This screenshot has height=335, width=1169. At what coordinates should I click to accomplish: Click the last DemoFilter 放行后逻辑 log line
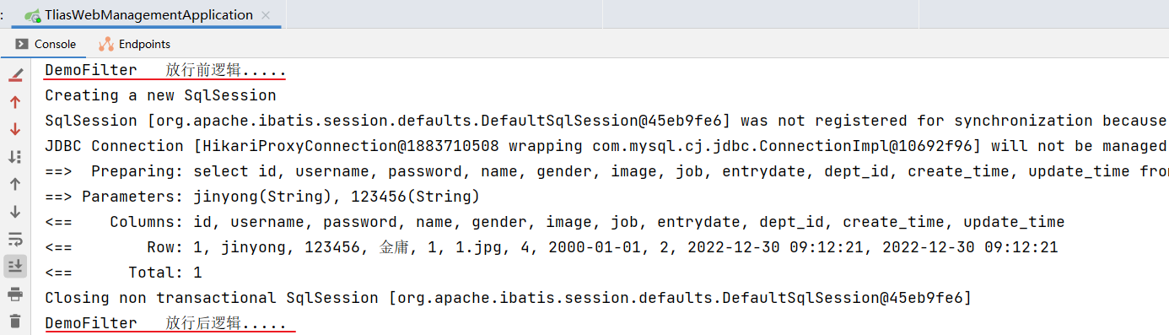click(165, 323)
